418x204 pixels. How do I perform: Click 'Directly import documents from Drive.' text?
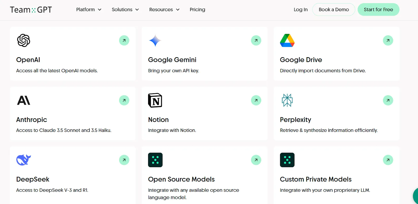pos(323,71)
